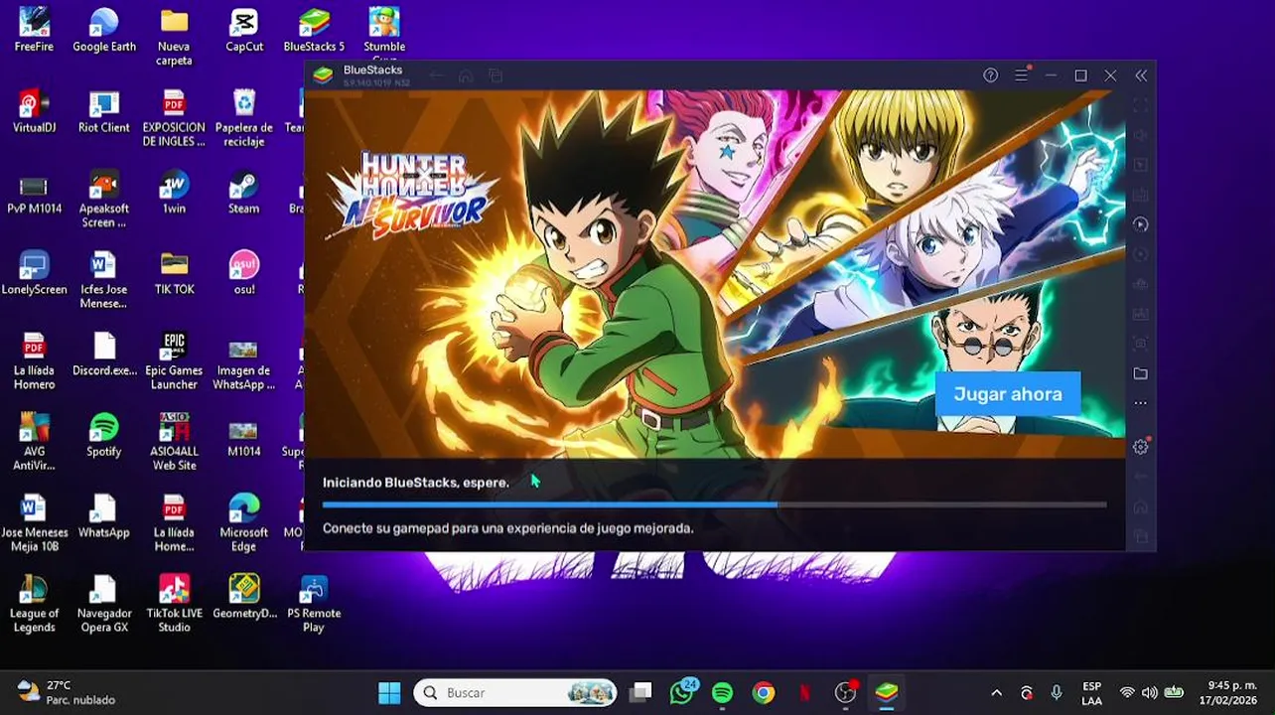Select the League of Legends shortcut

[34, 604]
